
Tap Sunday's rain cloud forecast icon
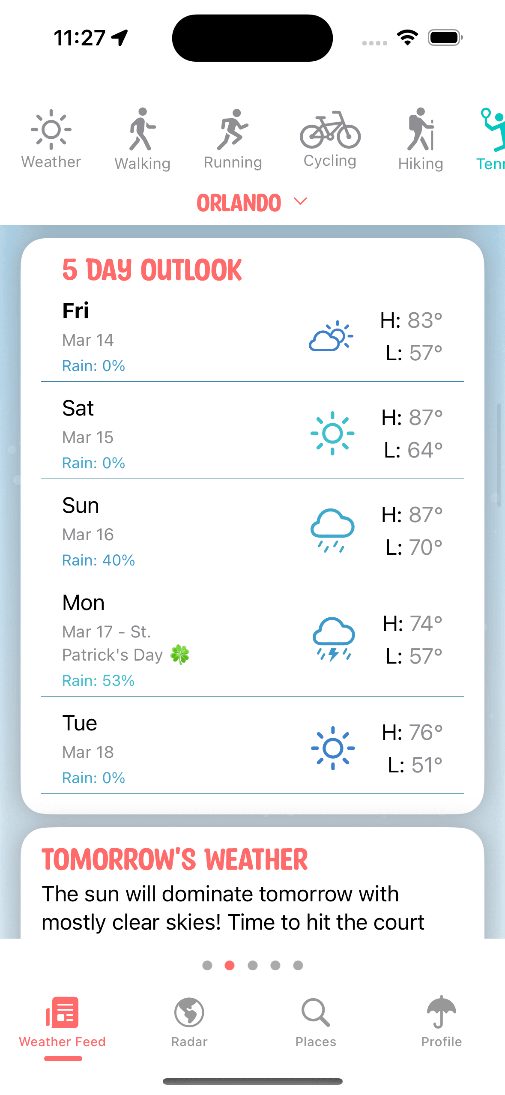pos(332,530)
